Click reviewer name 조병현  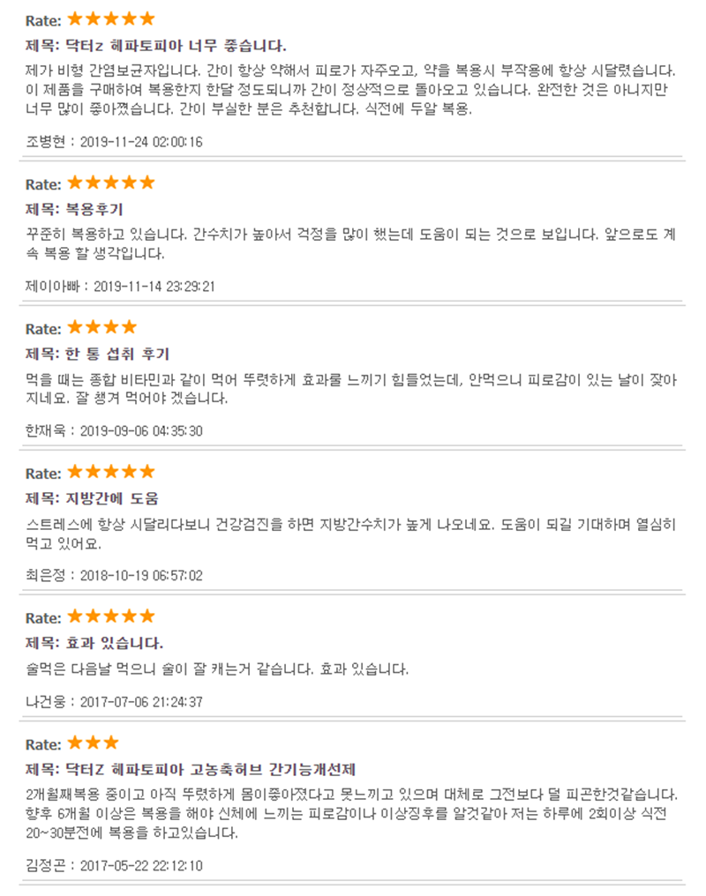pos(45,142)
